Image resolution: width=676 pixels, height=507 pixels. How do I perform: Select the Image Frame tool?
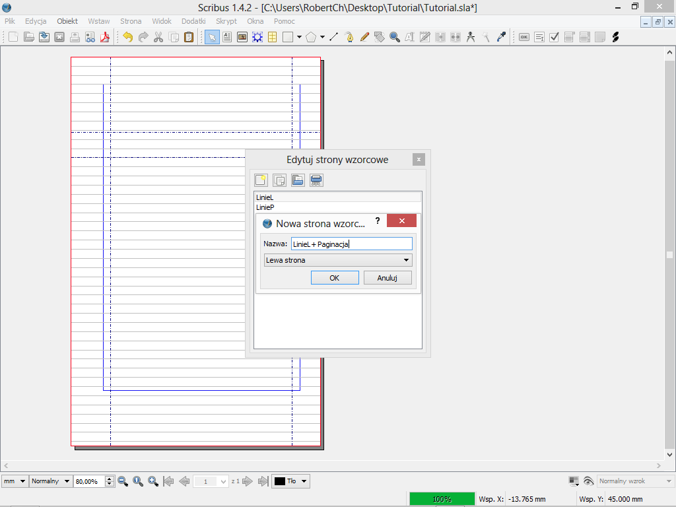point(242,37)
